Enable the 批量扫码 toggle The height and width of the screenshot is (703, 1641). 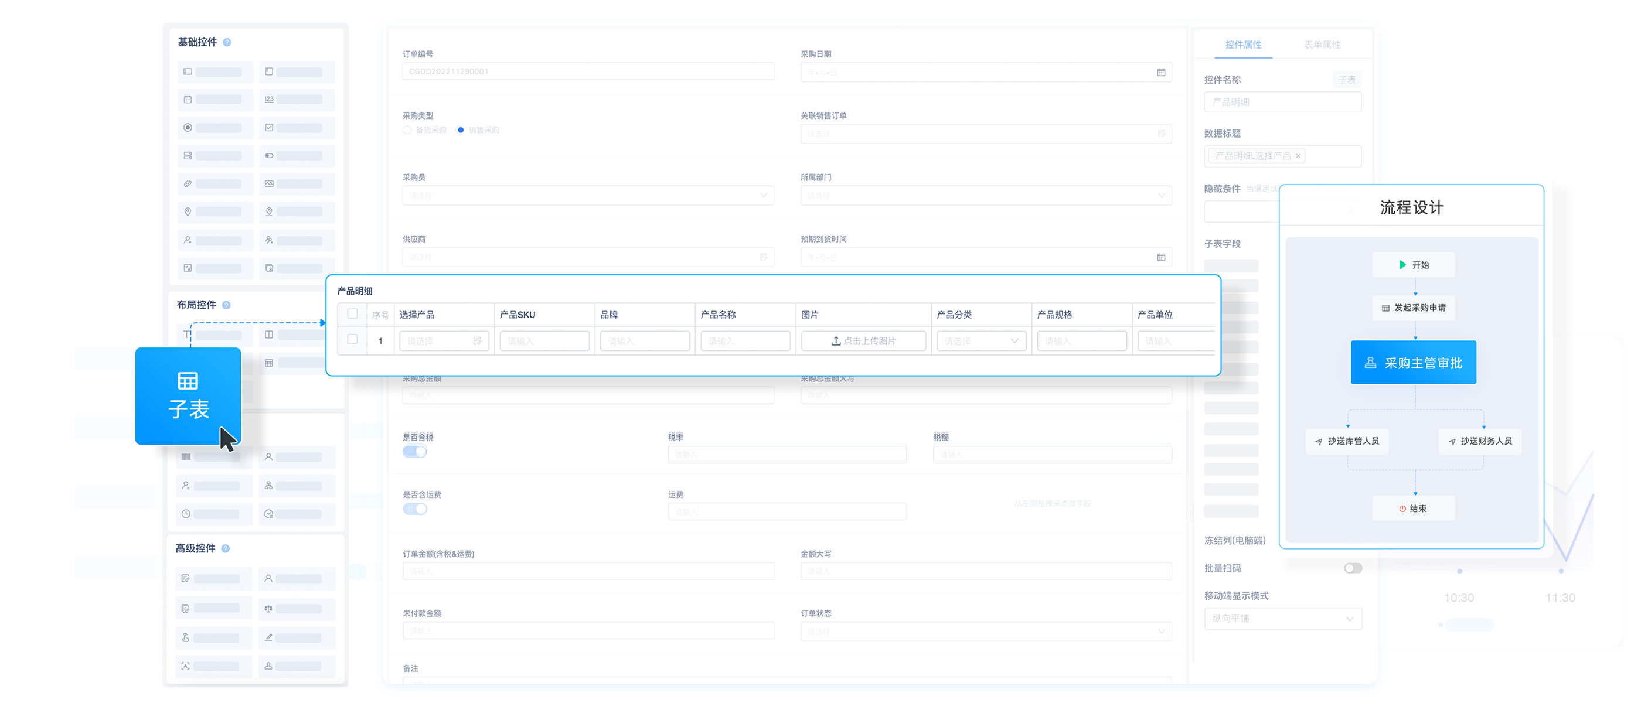coord(1353,568)
